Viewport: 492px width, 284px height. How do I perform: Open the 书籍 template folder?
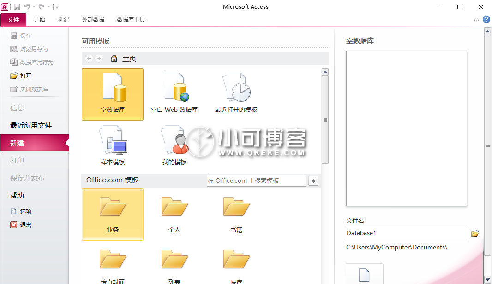click(236, 214)
